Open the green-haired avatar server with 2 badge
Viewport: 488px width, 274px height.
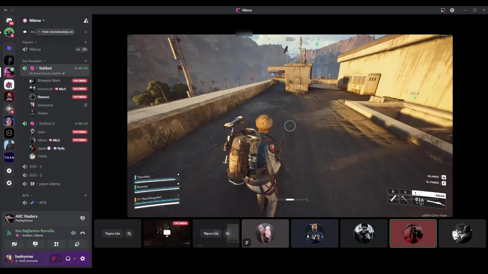click(x=9, y=32)
